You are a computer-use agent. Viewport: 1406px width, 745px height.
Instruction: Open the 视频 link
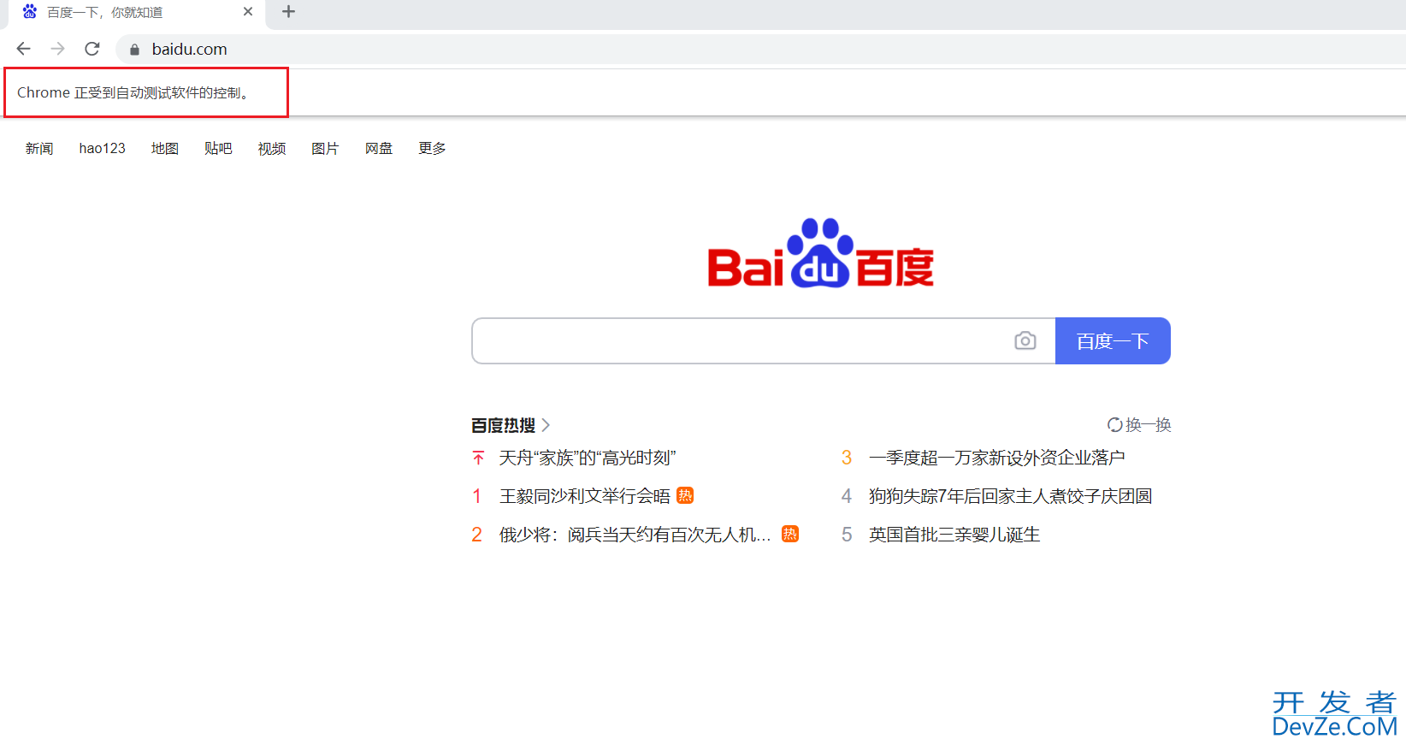(x=272, y=149)
